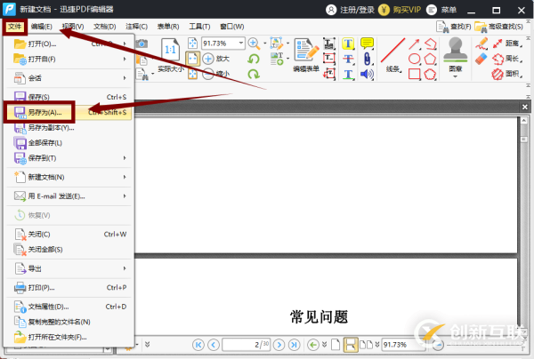Select the rectangle shape tool

(x=414, y=74)
